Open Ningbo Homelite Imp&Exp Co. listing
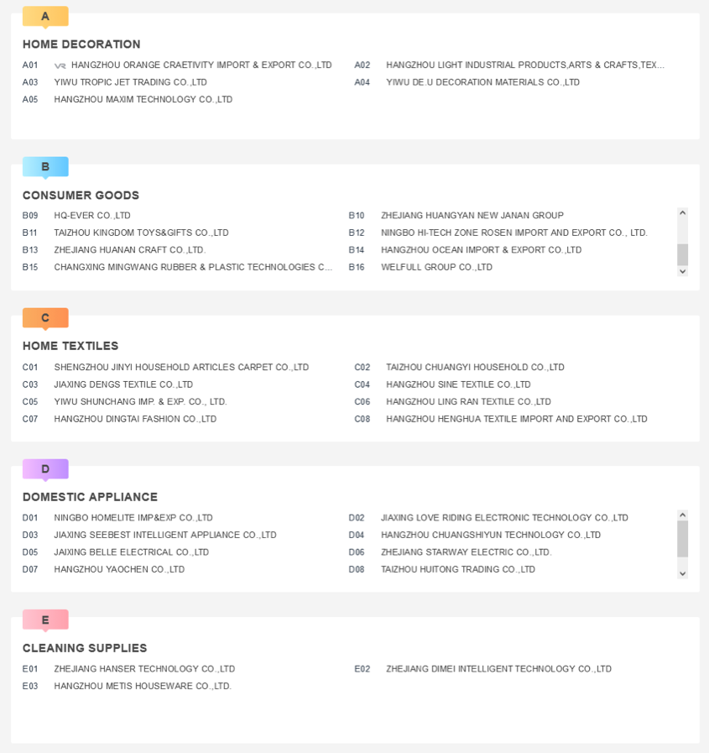This screenshot has height=753, width=709. [x=133, y=518]
